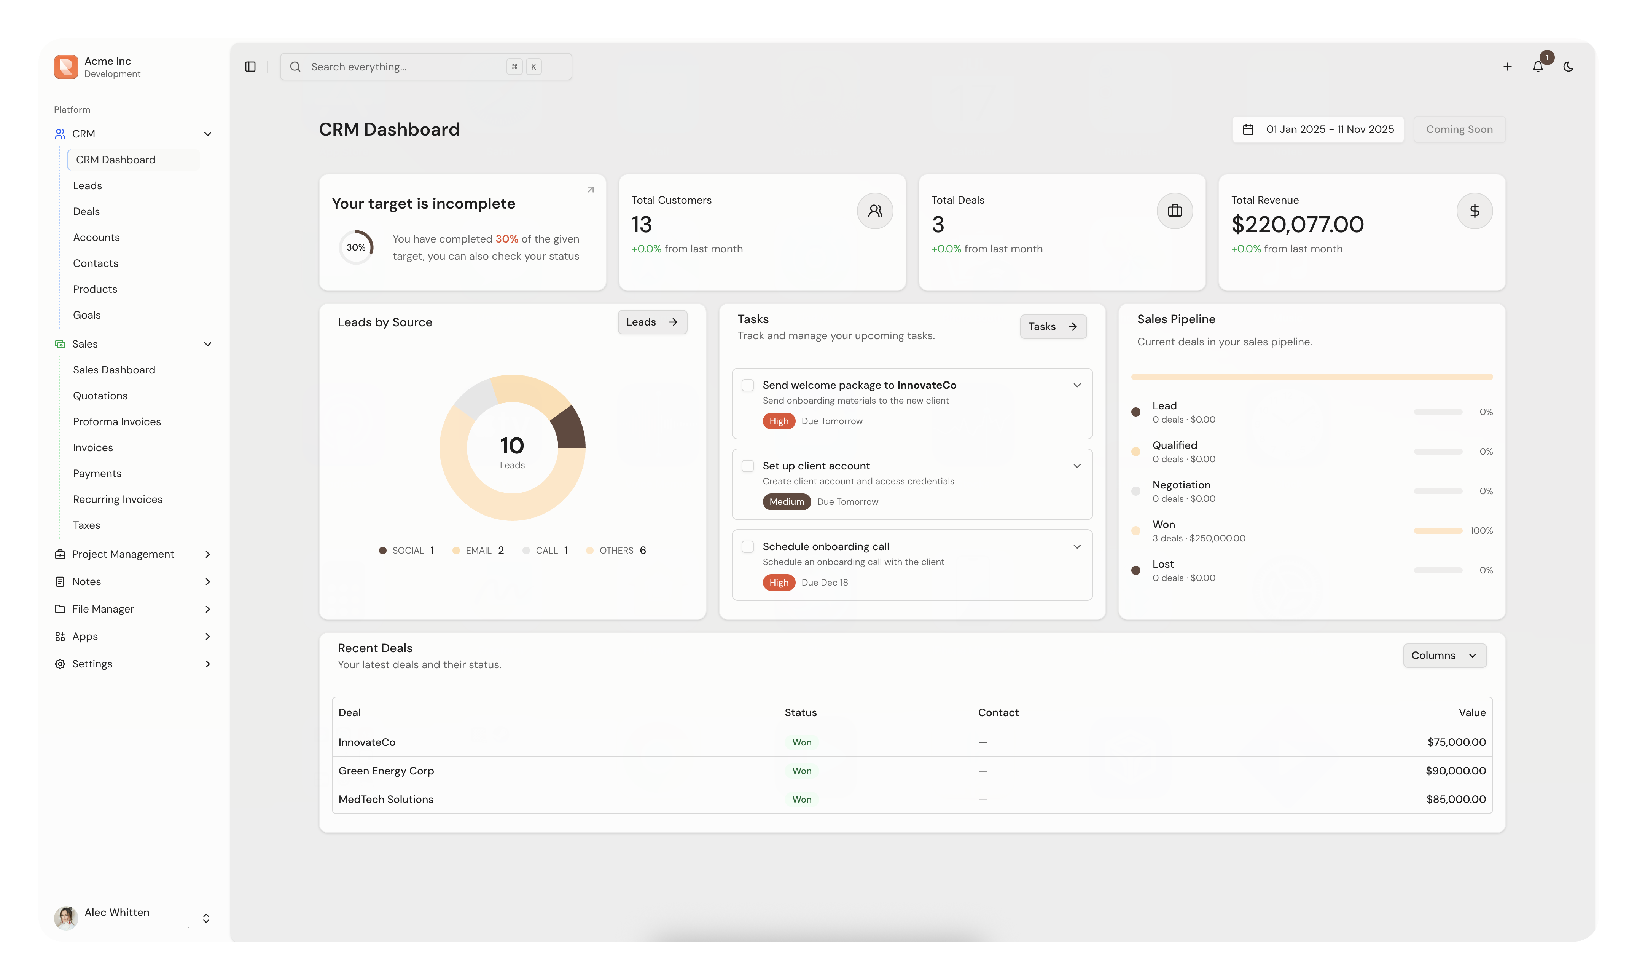
Task: Open notifications via the bell icon
Action: pos(1538,66)
